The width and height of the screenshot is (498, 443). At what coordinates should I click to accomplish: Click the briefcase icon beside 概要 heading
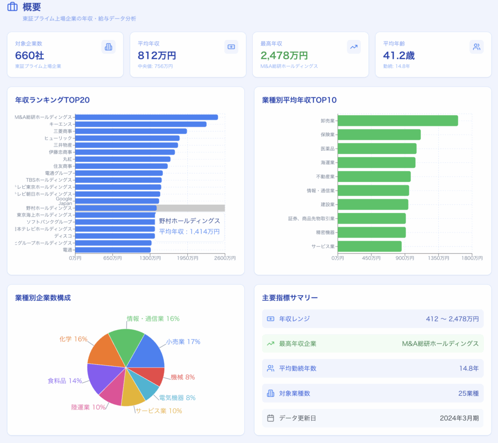click(12, 7)
